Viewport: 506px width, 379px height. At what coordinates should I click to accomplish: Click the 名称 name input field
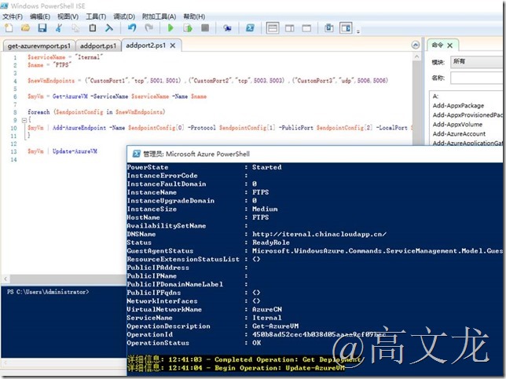478,78
